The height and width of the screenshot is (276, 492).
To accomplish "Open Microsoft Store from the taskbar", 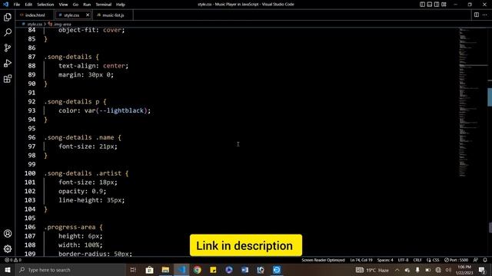I will (x=150, y=270).
